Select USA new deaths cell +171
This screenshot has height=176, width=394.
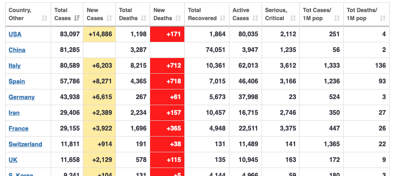pyautogui.click(x=167, y=34)
